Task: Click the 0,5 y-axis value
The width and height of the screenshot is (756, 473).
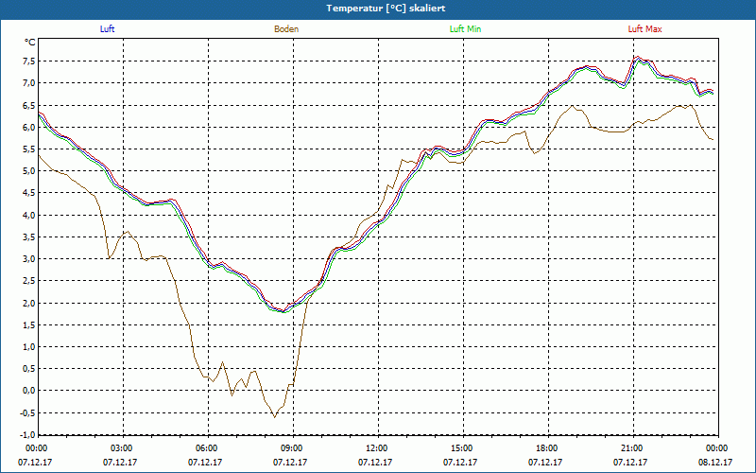Action: (28, 369)
